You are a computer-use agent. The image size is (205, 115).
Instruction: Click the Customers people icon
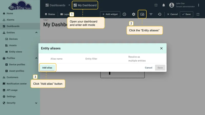click(x=4, y=77)
